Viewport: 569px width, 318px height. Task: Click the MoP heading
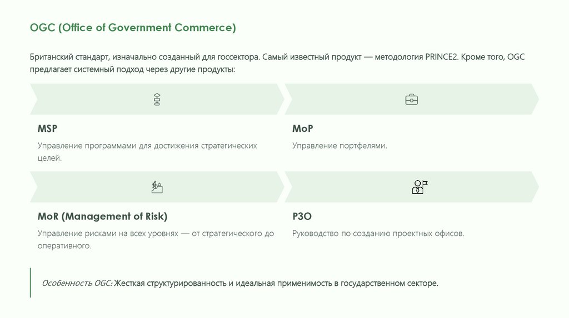pos(303,129)
